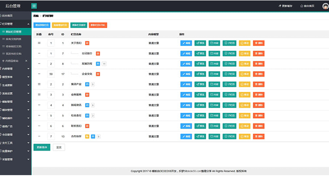Screen dimensions: 329x176
Task: Click 编辑 button in 社会责任 row
Action: [x=186, y=115]
